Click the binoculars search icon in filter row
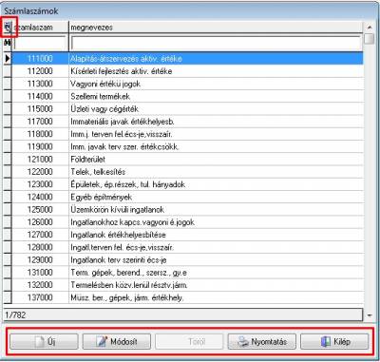This screenshot has width=380, height=362. (x=8, y=43)
